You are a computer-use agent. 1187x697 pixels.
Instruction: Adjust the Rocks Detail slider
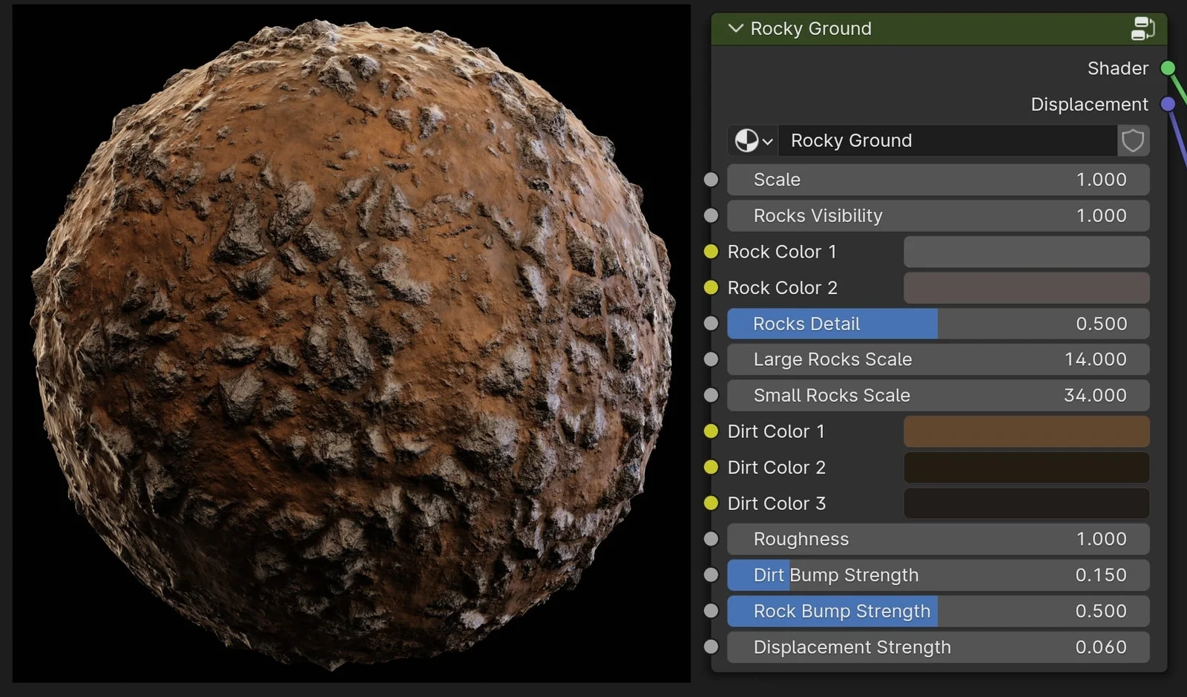(x=937, y=324)
